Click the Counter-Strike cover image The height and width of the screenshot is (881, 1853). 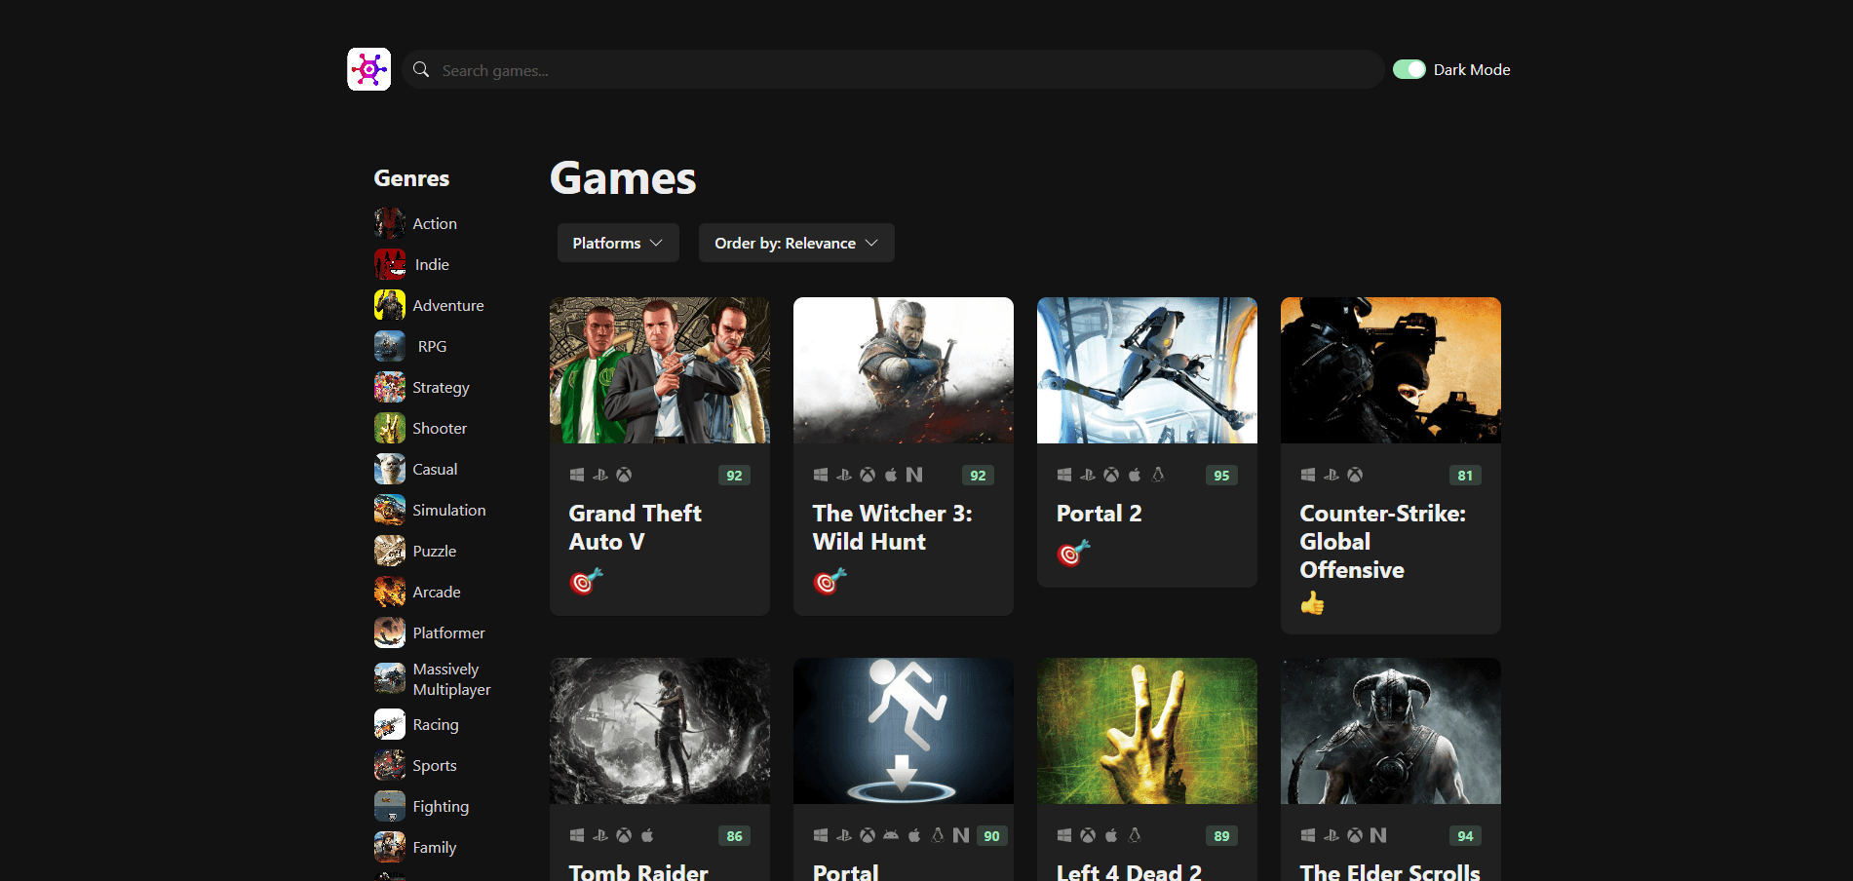point(1391,370)
